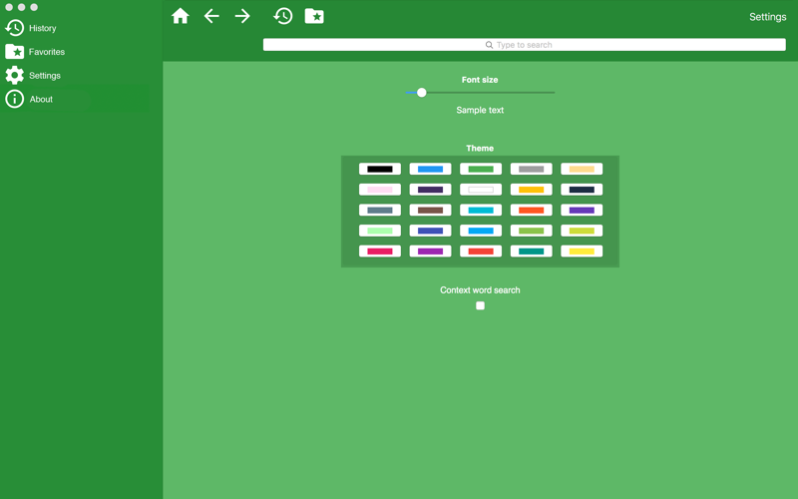Click the Sample text preview

480,110
